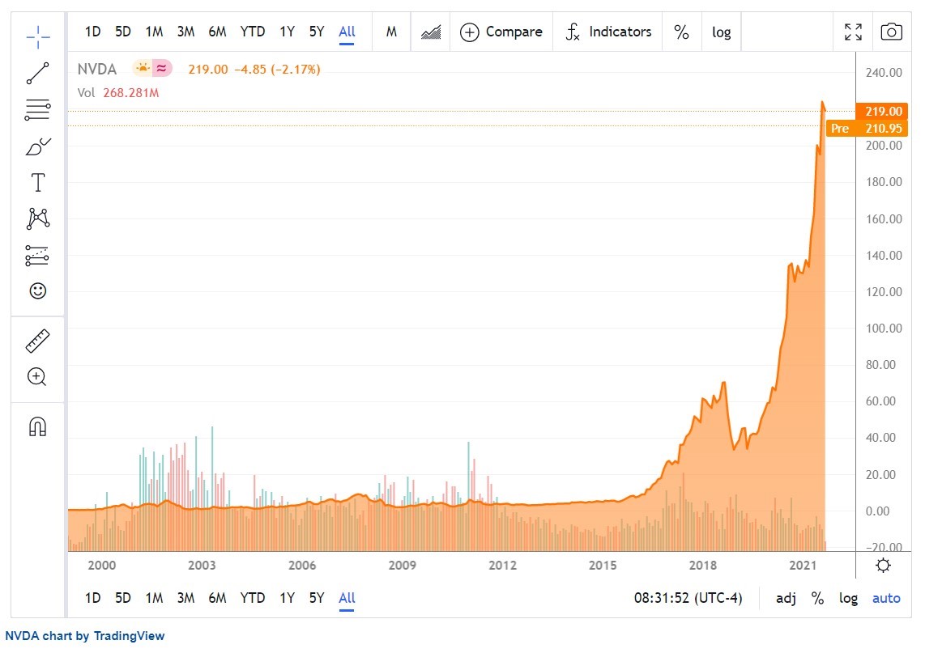Select the Text annotation tool
Viewport: 925px width, 653px height.
38,183
